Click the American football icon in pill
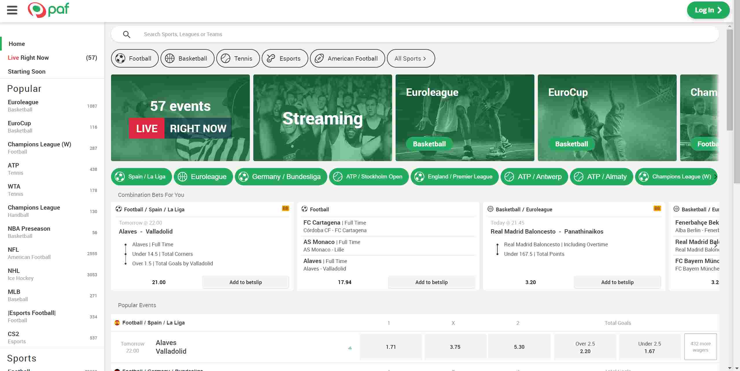This screenshot has height=371, width=740. [319, 58]
